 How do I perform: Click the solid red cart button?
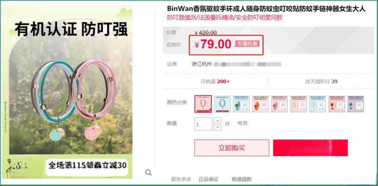(x=310, y=148)
